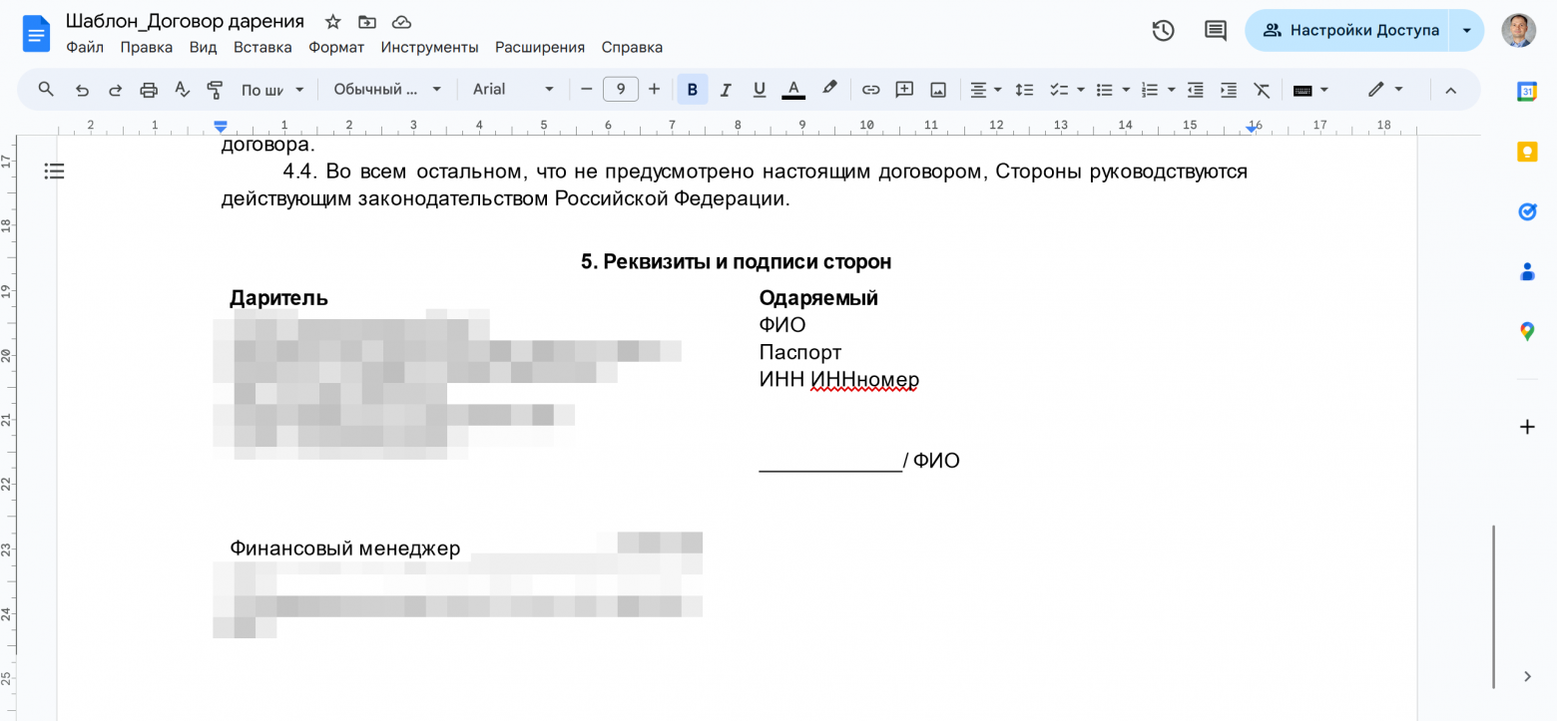Viewport: 1557px width, 721px height.
Task: Open Google Maps side panel
Action: click(1527, 331)
